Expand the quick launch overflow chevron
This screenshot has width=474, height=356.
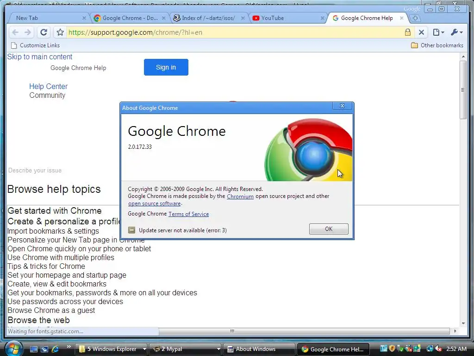[x=69, y=347]
